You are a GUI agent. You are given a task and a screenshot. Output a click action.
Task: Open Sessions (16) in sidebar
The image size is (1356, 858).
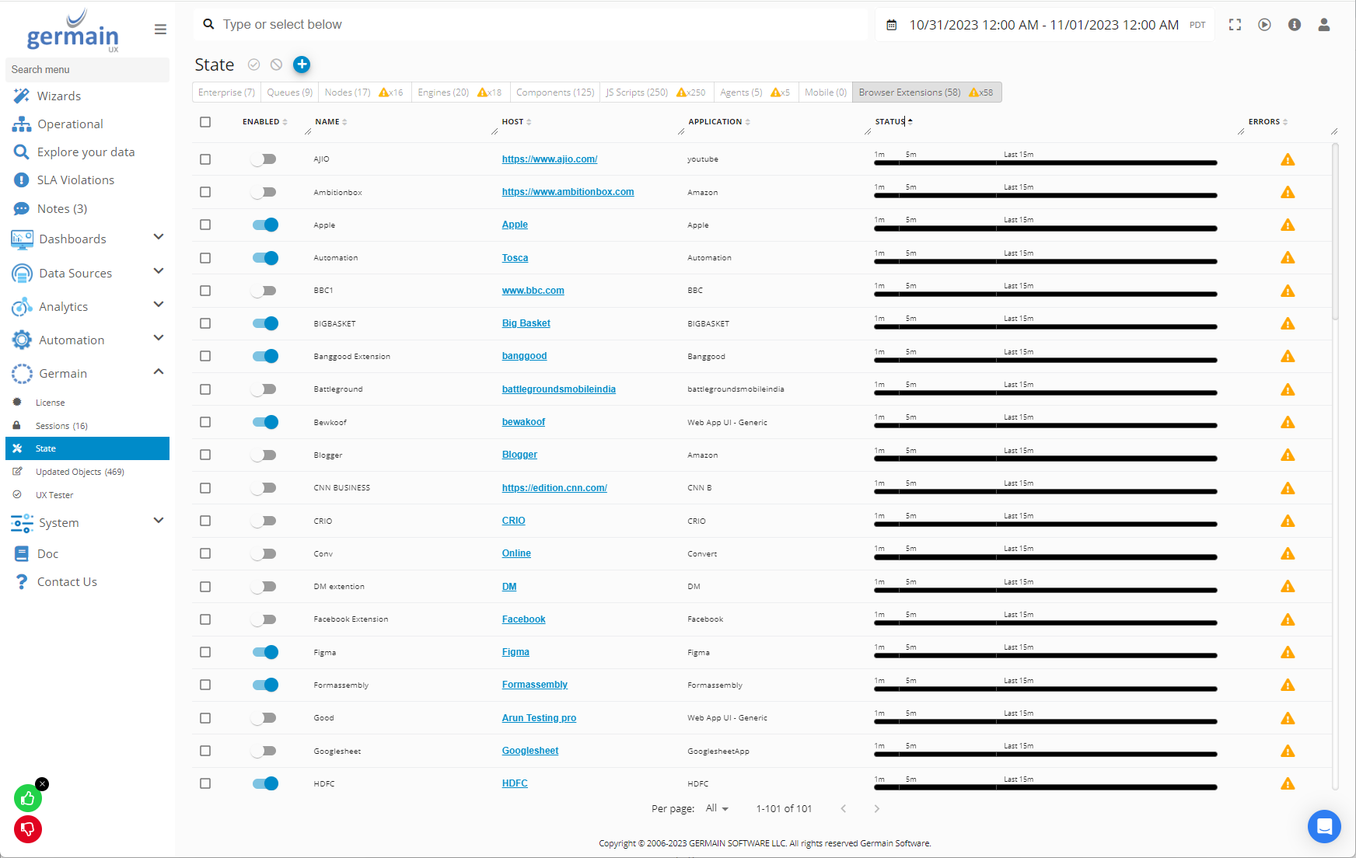(x=61, y=426)
